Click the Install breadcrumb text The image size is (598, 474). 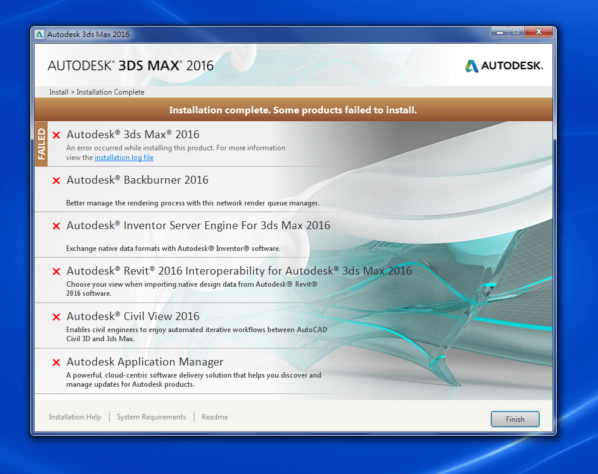coord(59,92)
